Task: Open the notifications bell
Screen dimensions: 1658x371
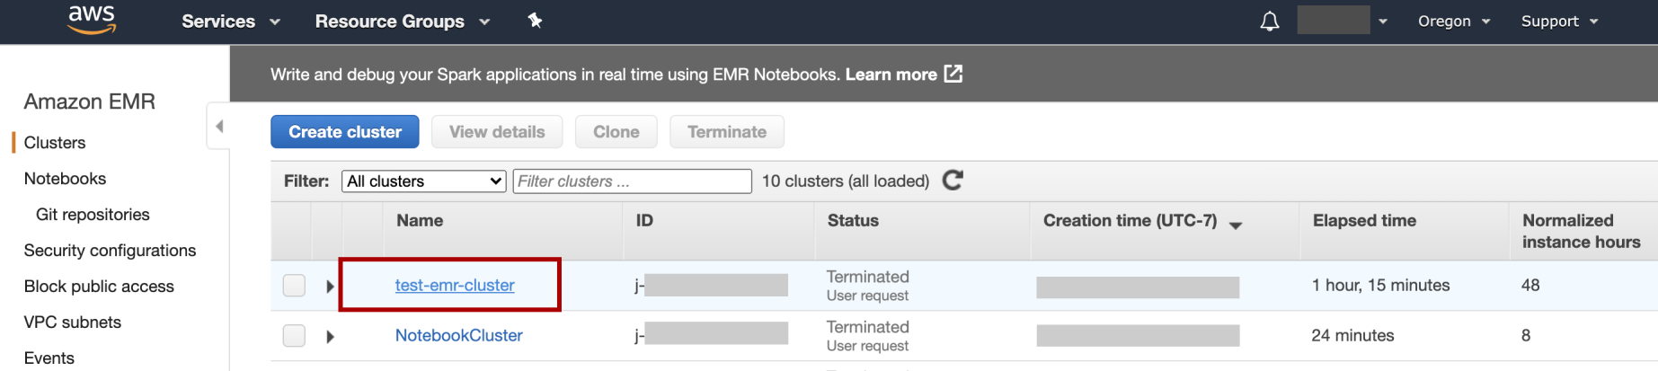Action: pyautogui.click(x=1269, y=22)
